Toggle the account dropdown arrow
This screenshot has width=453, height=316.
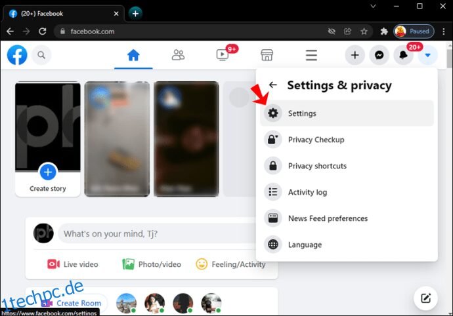point(427,55)
